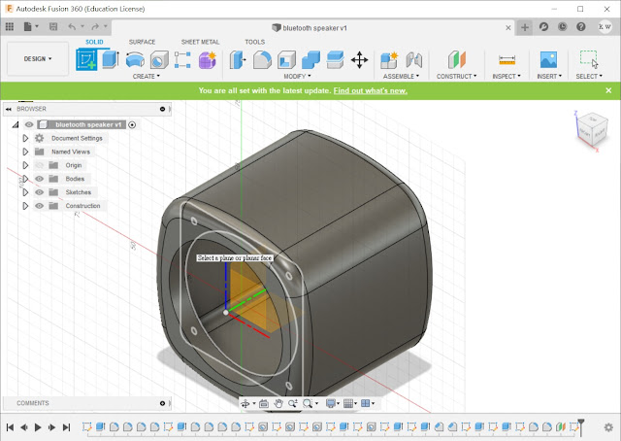Select the Joint tool
The width and height of the screenshot is (621, 441).
pyautogui.click(x=414, y=60)
